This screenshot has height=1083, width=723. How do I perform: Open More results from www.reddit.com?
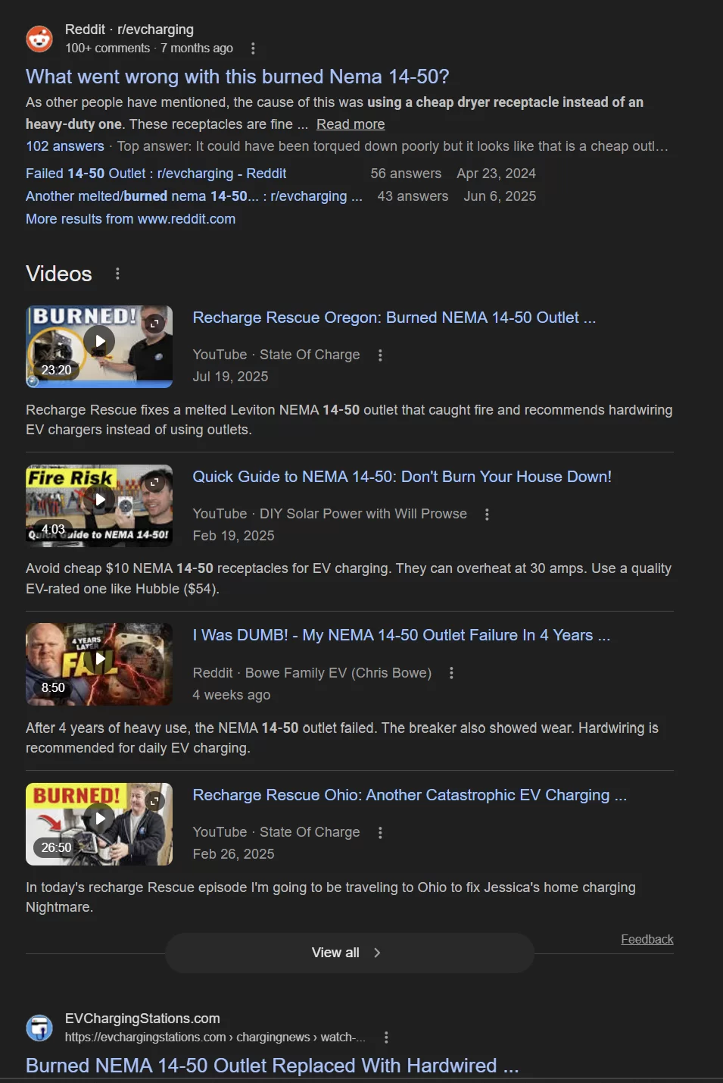pos(130,219)
